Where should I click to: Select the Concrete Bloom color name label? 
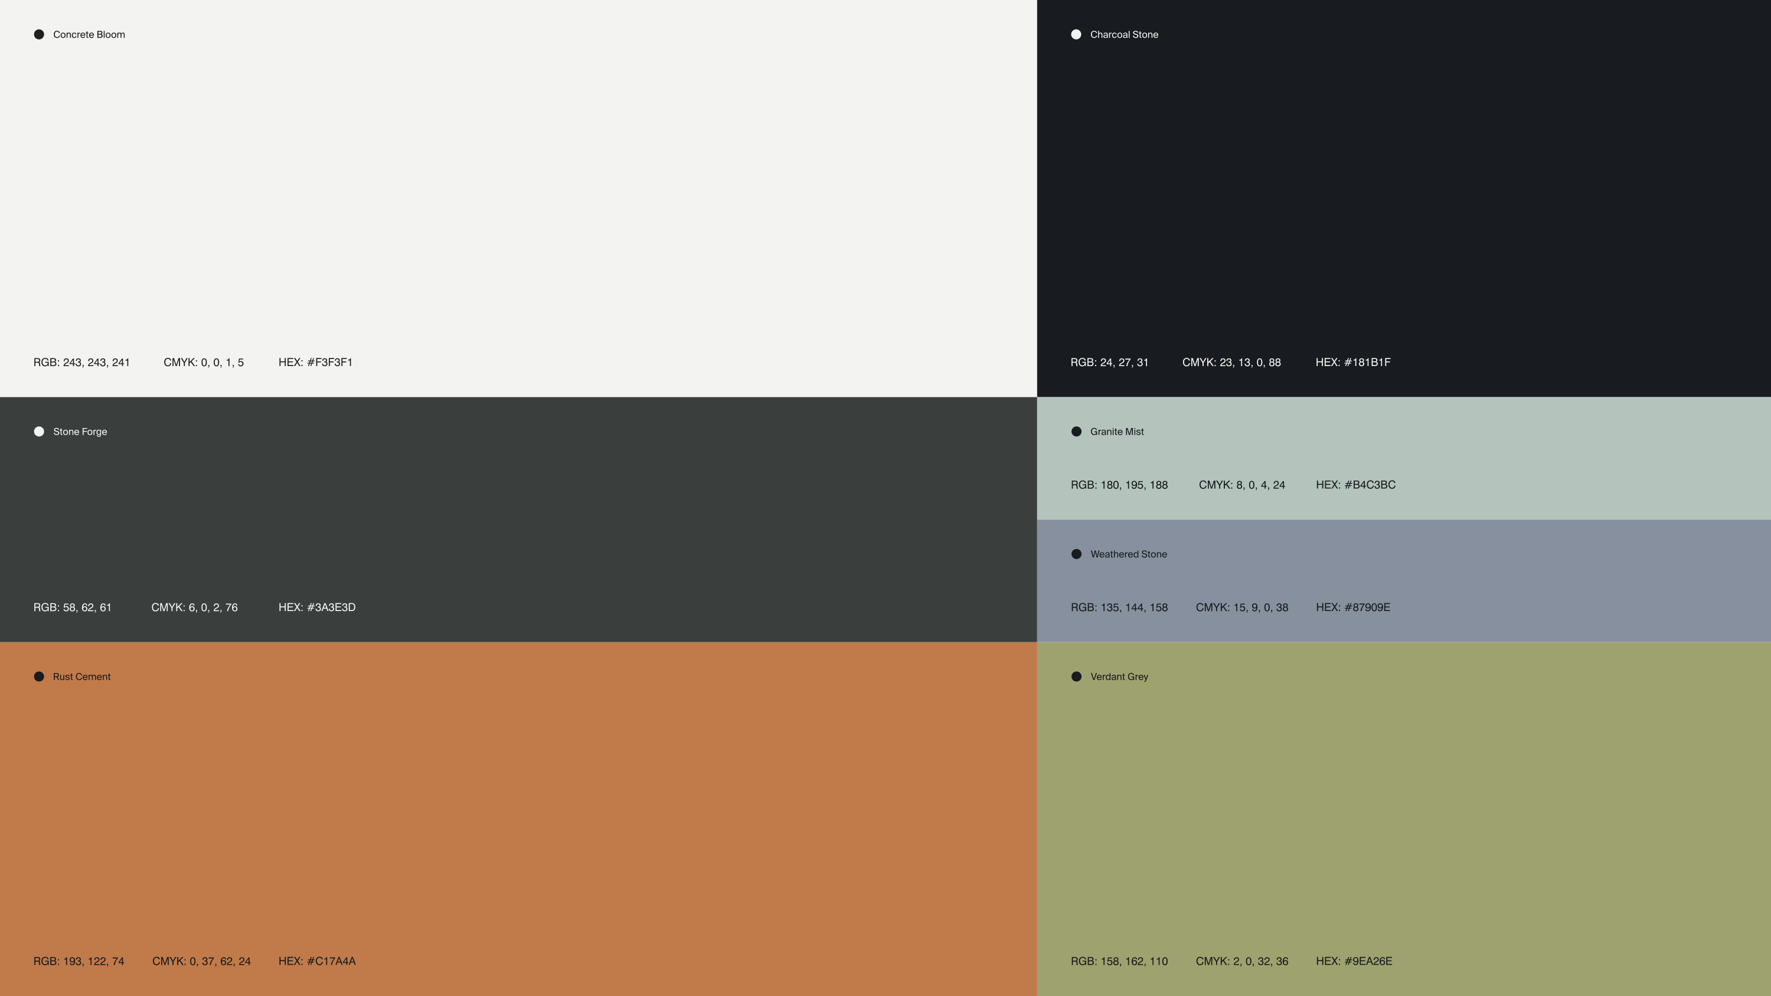coord(89,34)
